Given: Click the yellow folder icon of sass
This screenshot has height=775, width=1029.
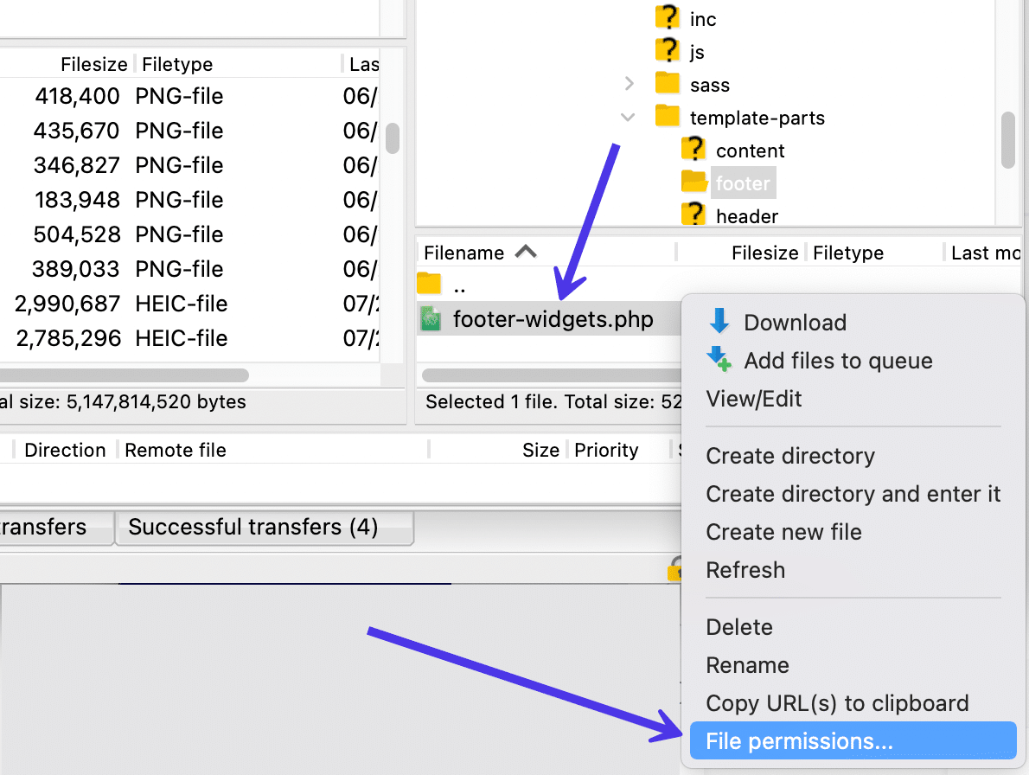Looking at the screenshot, I should 666,84.
